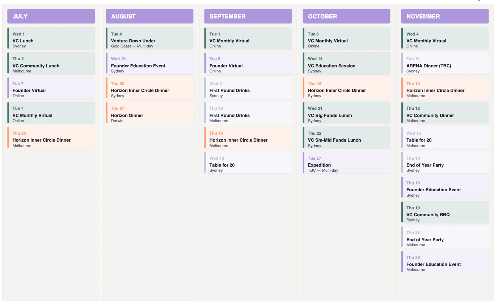Click the Founder Education Event on Wed 19
The image size is (498, 305).
(149, 63)
